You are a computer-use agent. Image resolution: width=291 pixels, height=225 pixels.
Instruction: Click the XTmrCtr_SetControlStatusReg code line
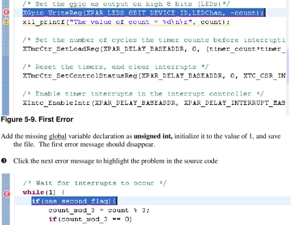[154, 76]
